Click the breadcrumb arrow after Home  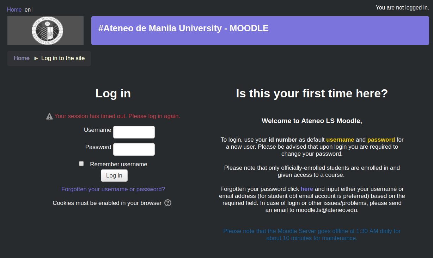pos(36,58)
